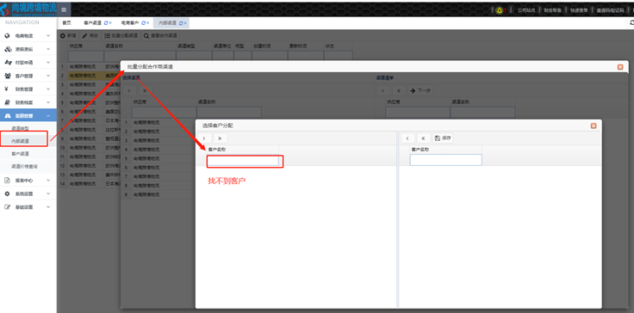
Task: Click the 保存 save button
Action: [x=443, y=138]
